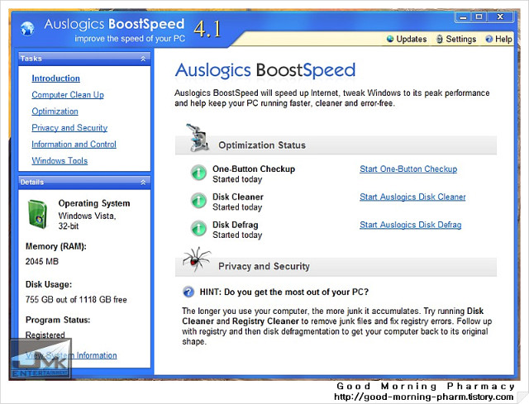Click the 'Disk Cleaner' status label
This screenshot has width=529, height=404.
point(238,197)
